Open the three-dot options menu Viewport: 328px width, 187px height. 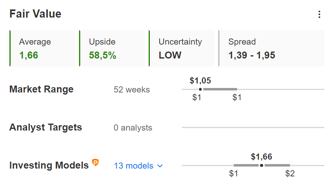click(319, 14)
